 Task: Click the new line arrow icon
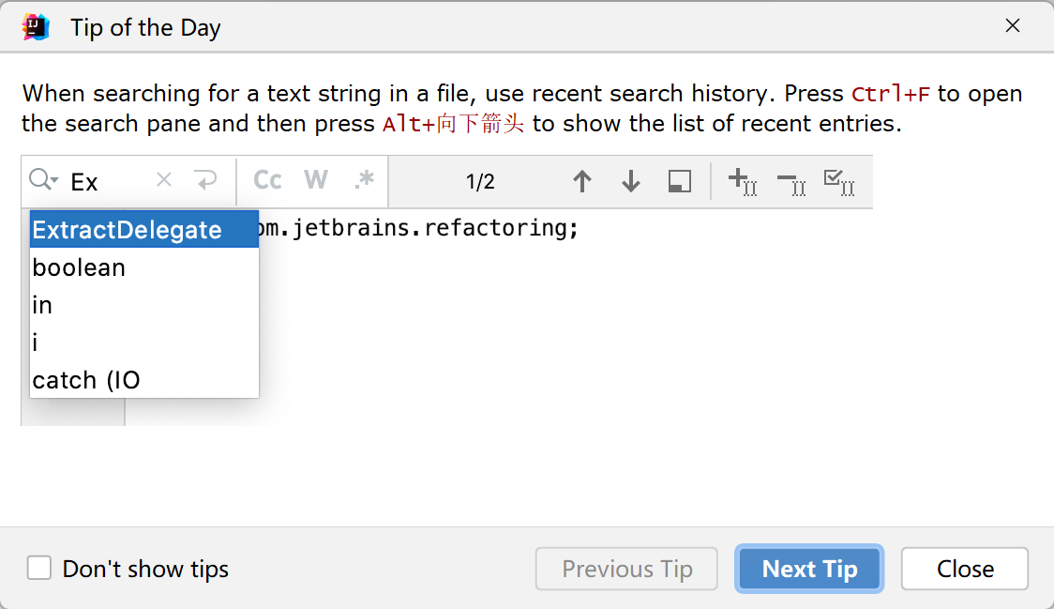[x=204, y=180]
